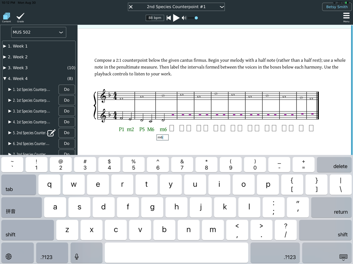Tap the letter a key
Viewport: 353px width, 264px height.
[55, 207]
